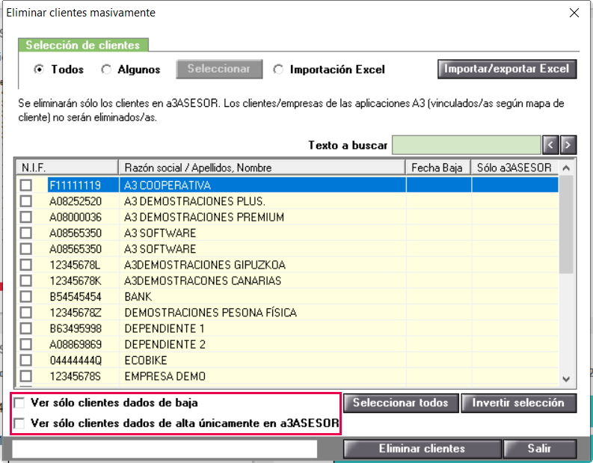
Task: Choose the Algunos radio option
Action: [x=106, y=70]
